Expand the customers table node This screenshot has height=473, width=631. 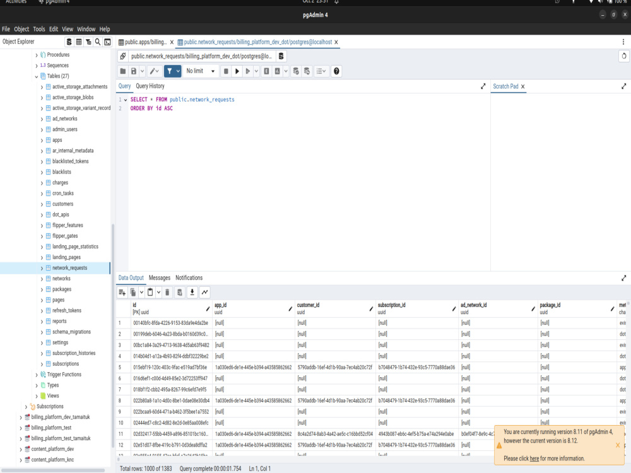42,204
